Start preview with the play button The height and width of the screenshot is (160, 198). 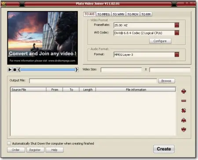pyautogui.click(x=10, y=69)
